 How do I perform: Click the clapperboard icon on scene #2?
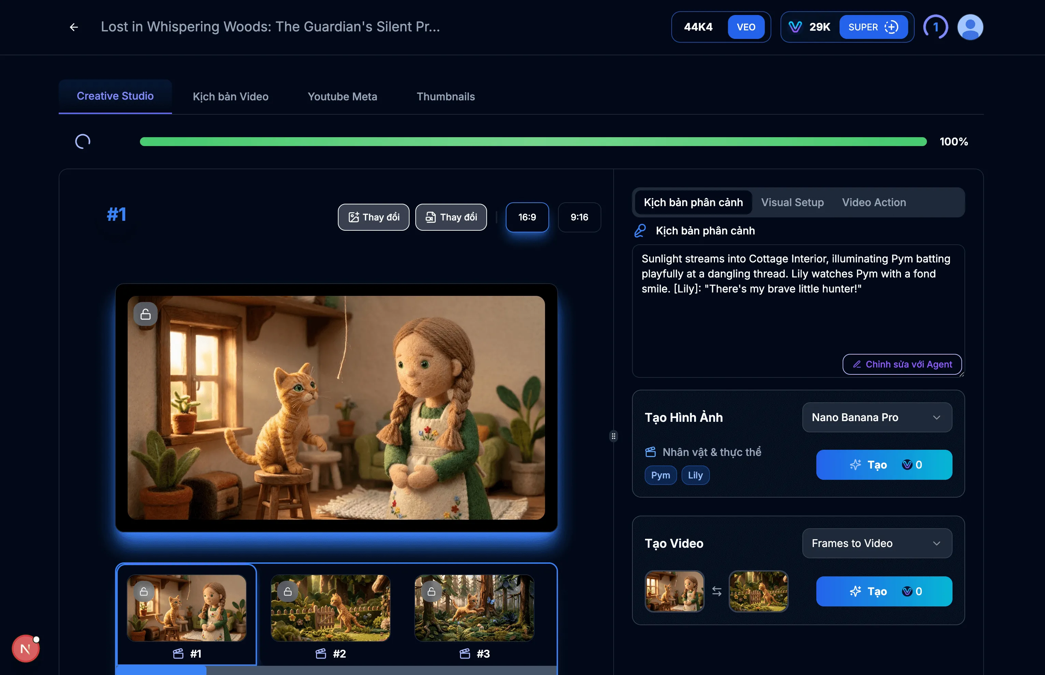(320, 654)
